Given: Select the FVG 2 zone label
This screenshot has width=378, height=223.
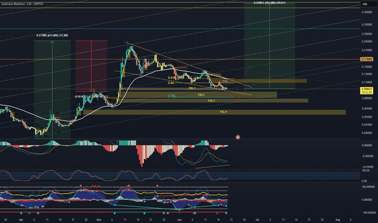Looking at the screenshot, I should click(x=201, y=95).
